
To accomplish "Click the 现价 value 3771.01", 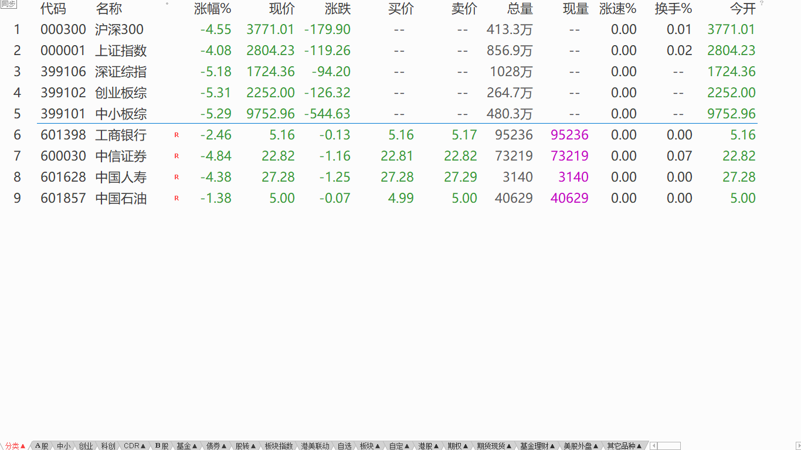I will 271,29.
